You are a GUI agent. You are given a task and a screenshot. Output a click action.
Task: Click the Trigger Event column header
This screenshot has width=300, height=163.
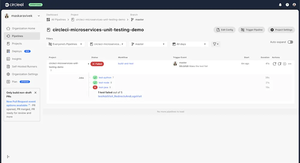pos(180,57)
